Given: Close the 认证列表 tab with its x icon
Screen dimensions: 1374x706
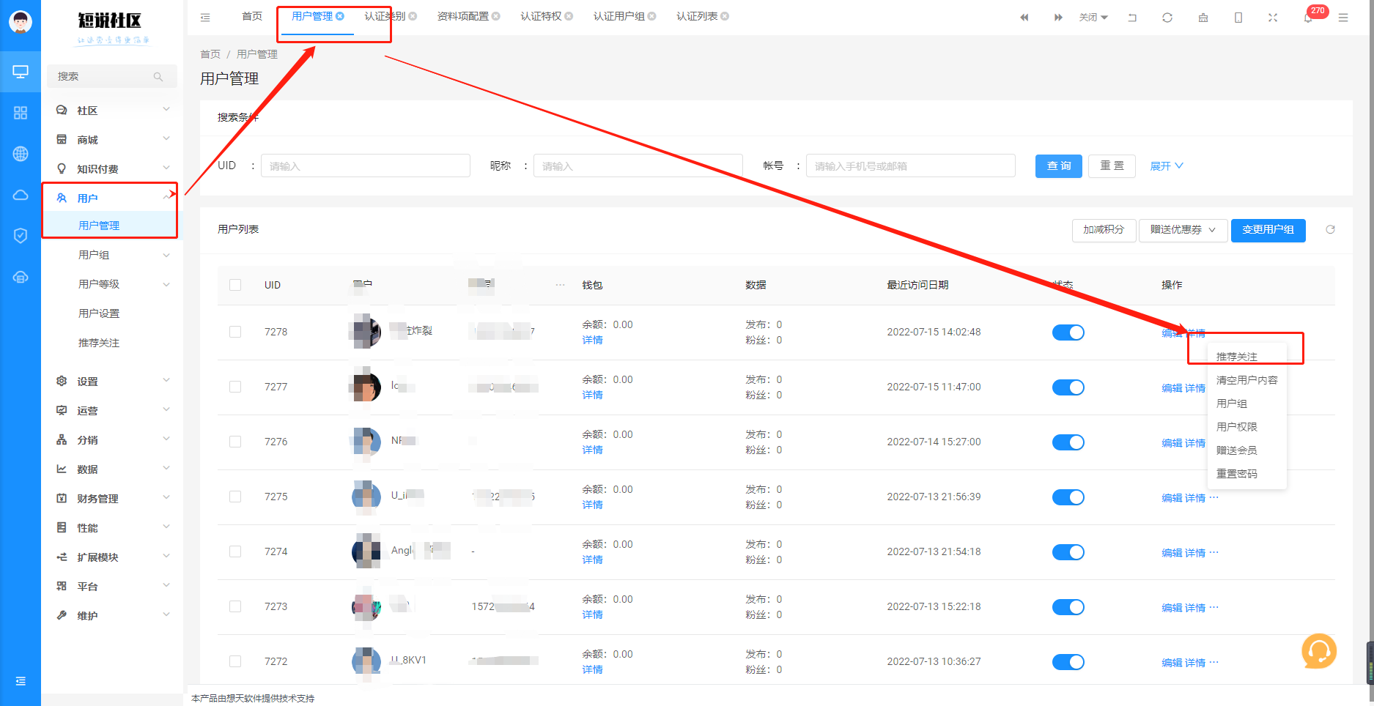Looking at the screenshot, I should (x=725, y=16).
